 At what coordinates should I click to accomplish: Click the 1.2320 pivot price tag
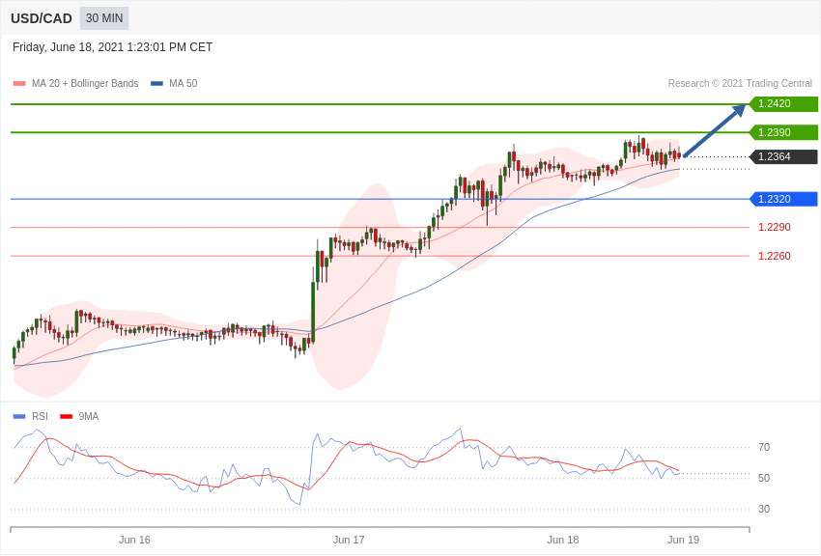coord(783,199)
